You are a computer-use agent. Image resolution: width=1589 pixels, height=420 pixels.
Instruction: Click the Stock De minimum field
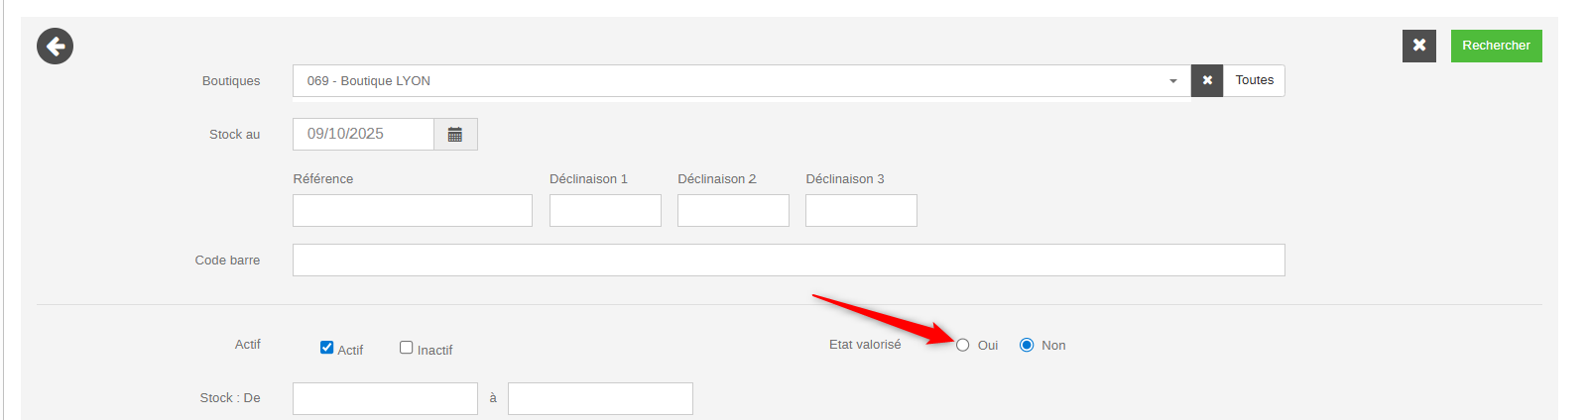click(x=385, y=399)
